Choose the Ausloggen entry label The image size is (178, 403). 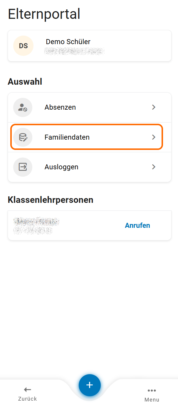[61, 167]
